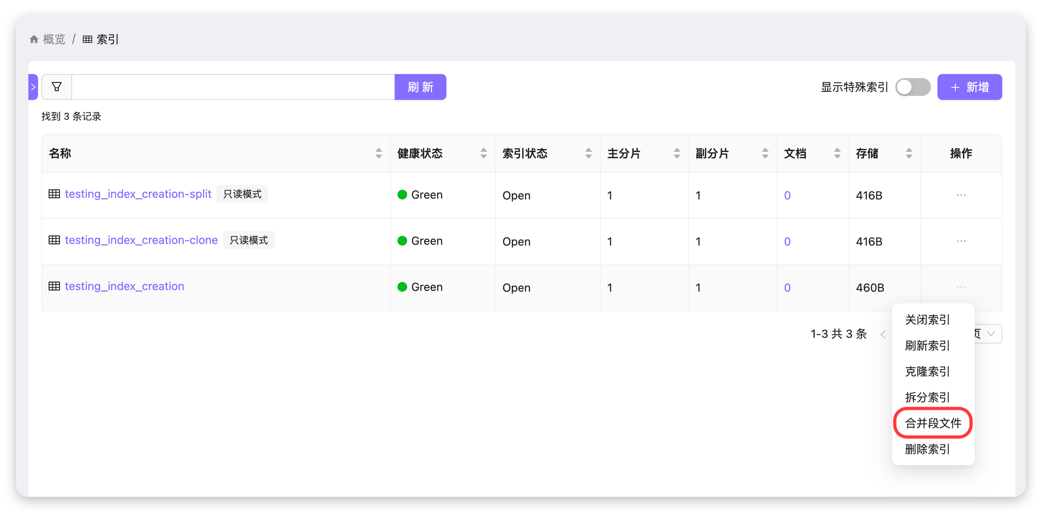Expand the left purple side panel arrow
The width and height of the screenshot is (1042, 513).
point(33,87)
